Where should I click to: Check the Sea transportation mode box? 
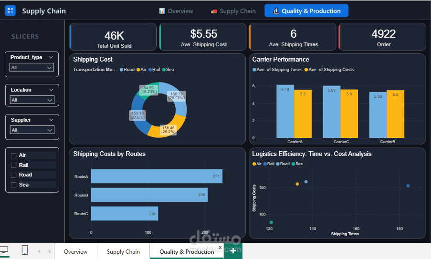[x=13, y=185]
